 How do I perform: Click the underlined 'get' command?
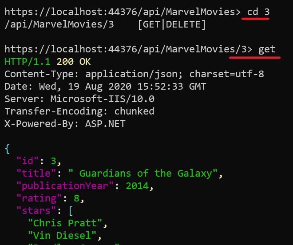click(x=267, y=50)
